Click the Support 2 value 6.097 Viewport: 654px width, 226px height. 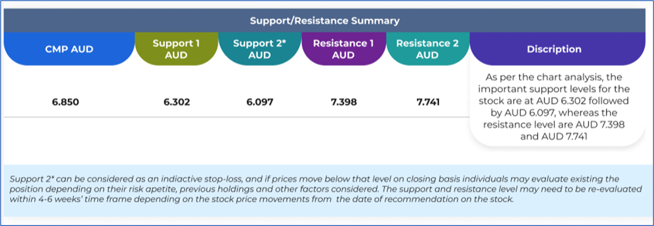pos(259,102)
